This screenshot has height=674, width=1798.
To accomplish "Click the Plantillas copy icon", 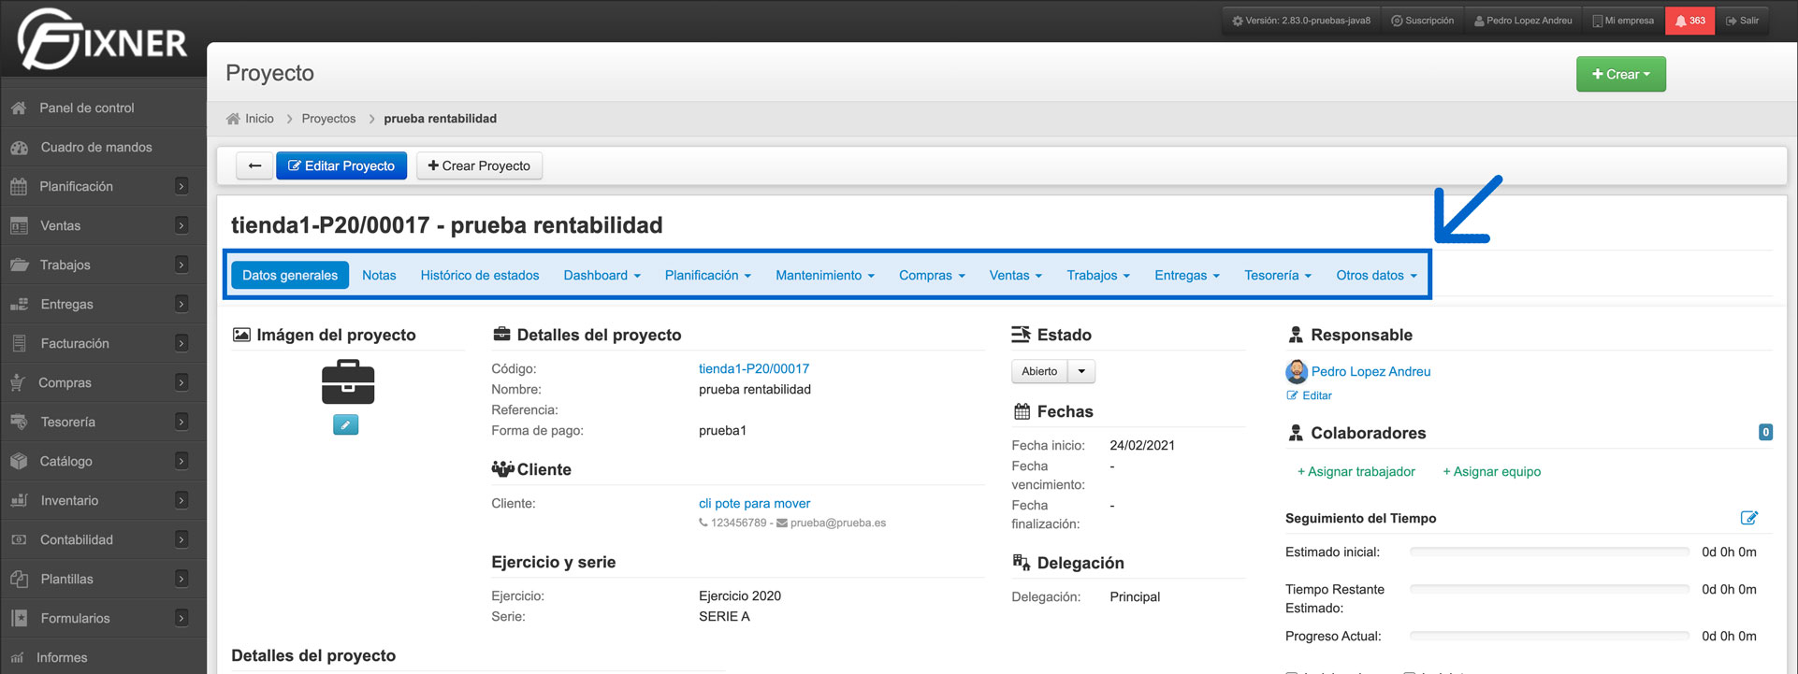I will coord(19,580).
